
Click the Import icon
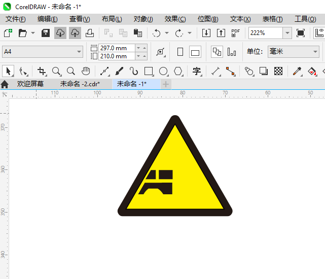(206, 33)
